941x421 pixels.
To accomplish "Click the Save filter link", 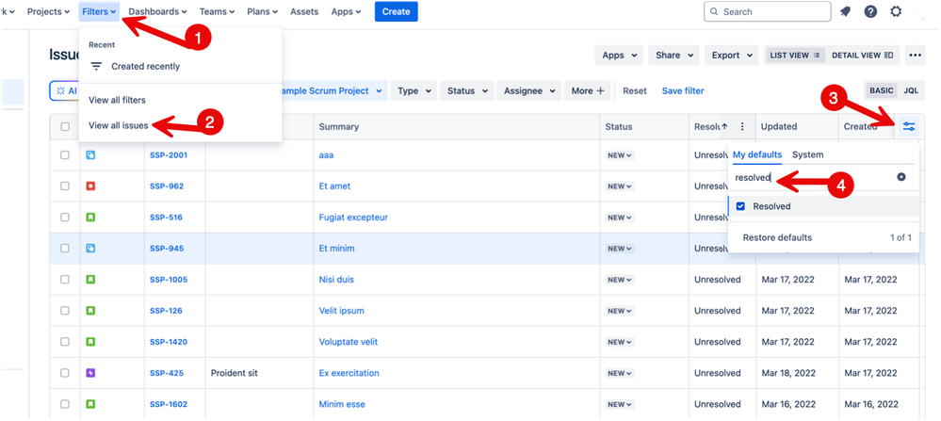I will pyautogui.click(x=683, y=91).
